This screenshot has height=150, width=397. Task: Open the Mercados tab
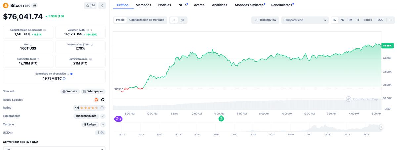[143, 5]
